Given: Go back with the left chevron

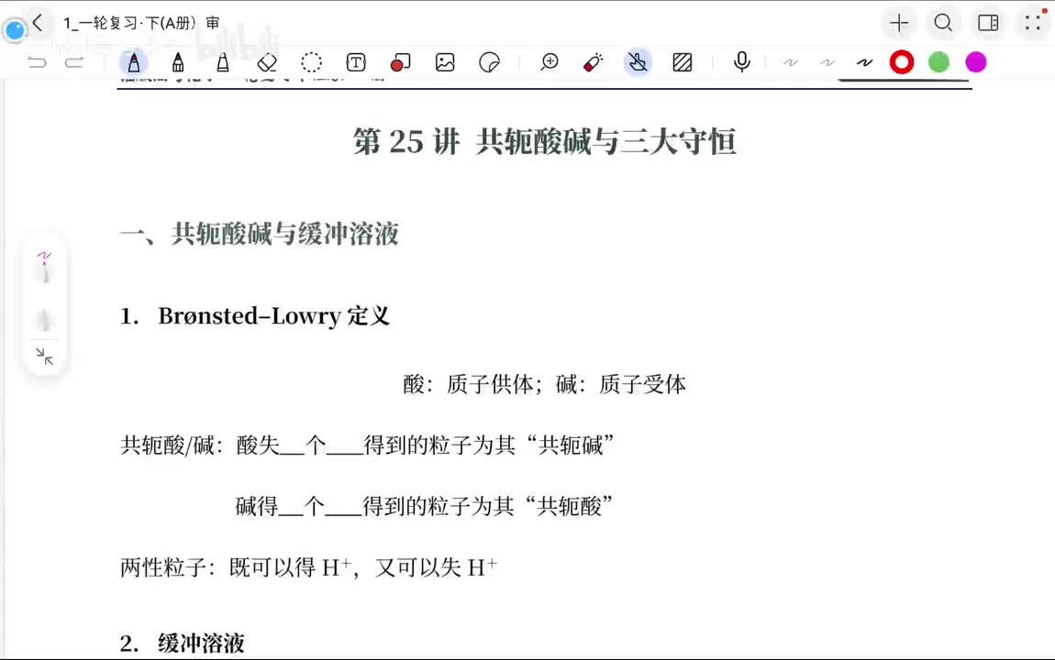Looking at the screenshot, I should (x=38, y=23).
